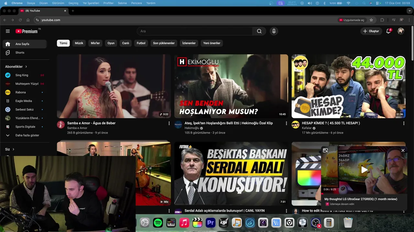
Task: Open the volume control in menu bar
Action: pos(310,3)
